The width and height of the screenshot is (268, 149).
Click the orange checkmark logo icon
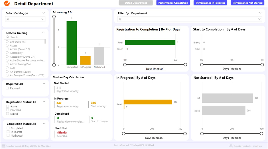coord(7,4)
